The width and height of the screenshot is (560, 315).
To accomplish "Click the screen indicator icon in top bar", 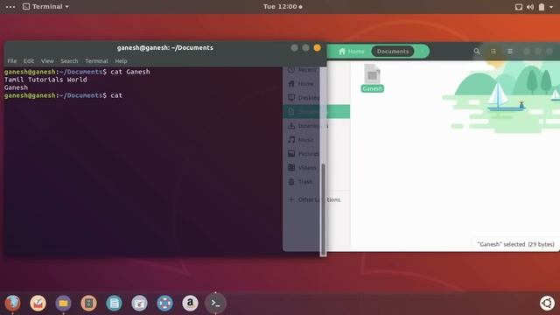I will pyautogui.click(x=519, y=7).
